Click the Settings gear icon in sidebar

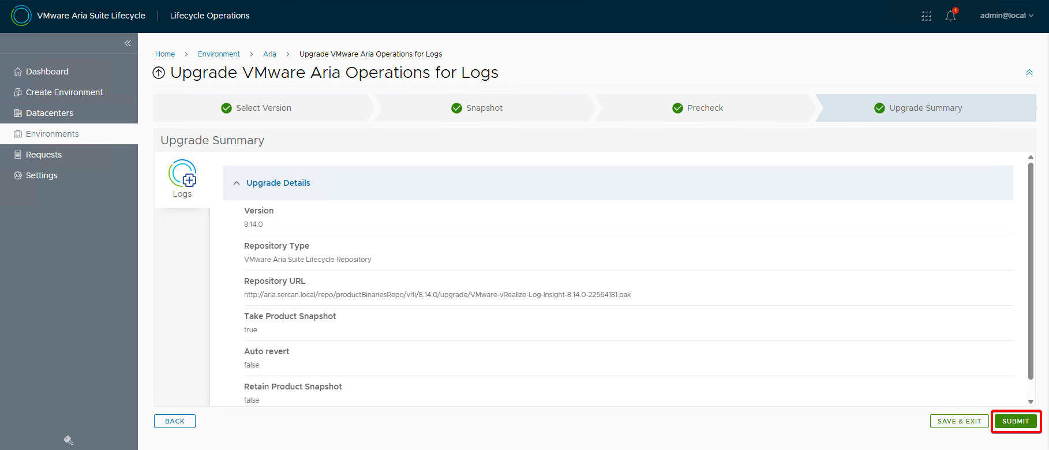pyautogui.click(x=18, y=175)
